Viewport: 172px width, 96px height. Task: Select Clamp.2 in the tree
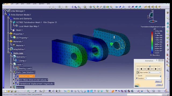(23, 61)
